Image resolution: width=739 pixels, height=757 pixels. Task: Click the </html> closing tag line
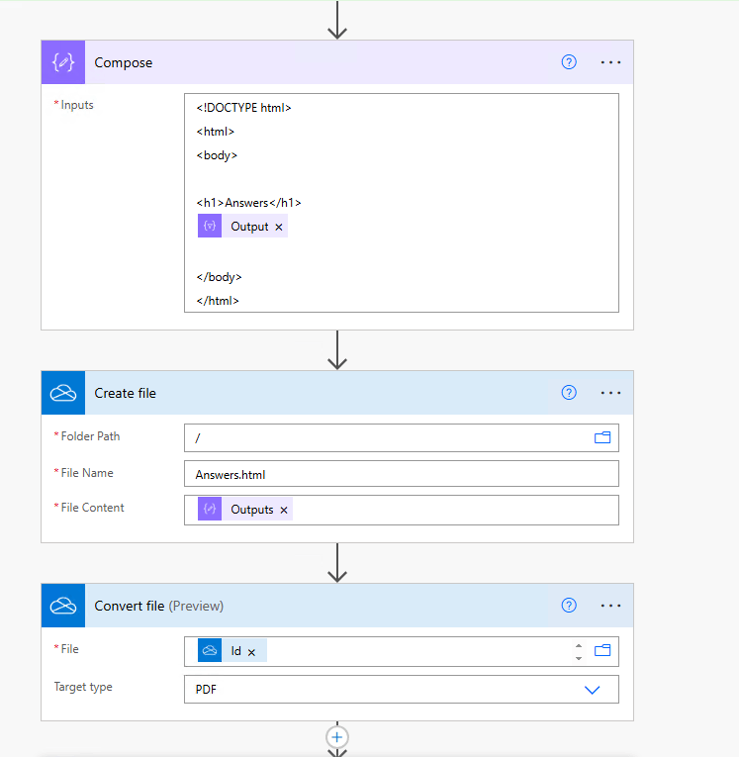click(218, 301)
